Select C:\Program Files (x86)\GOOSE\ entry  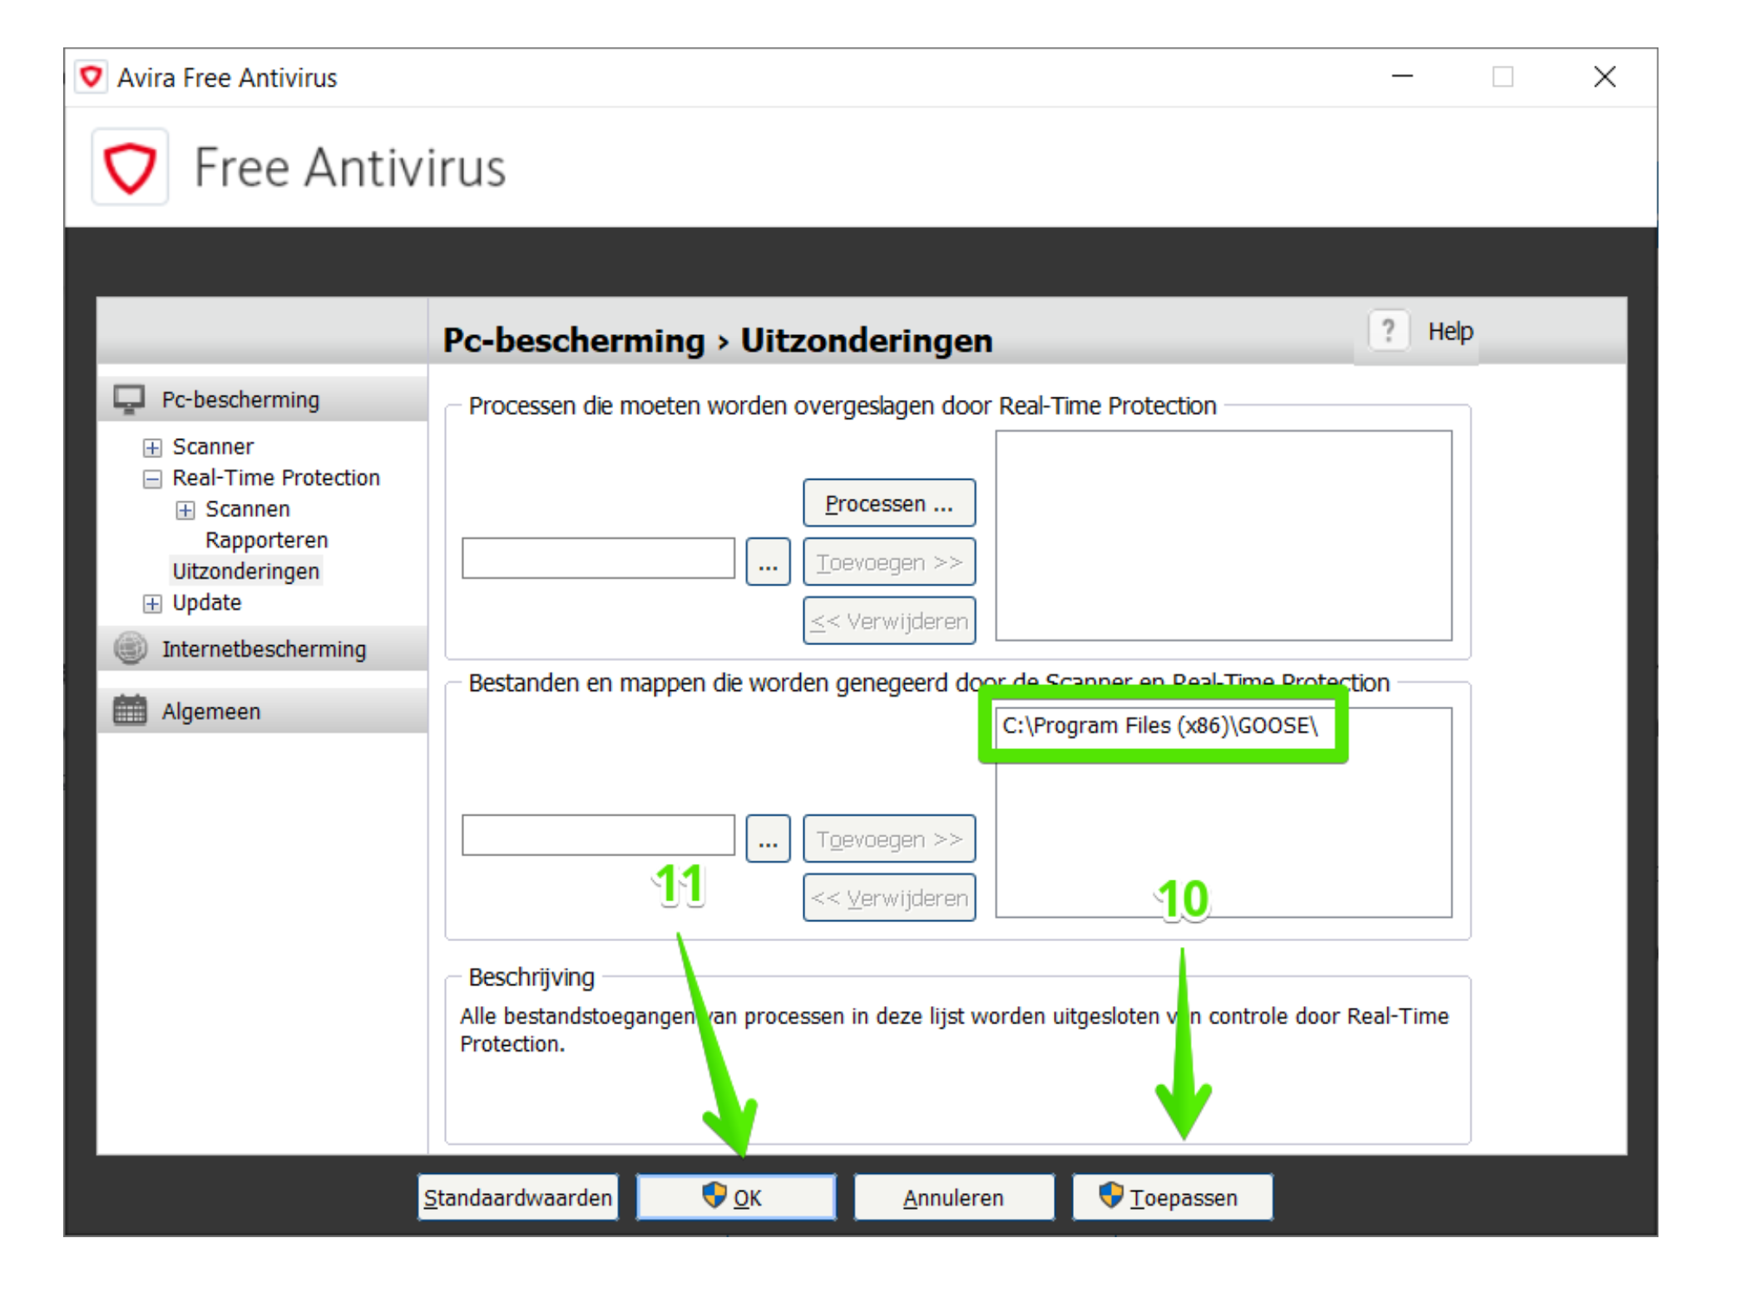(x=1160, y=726)
